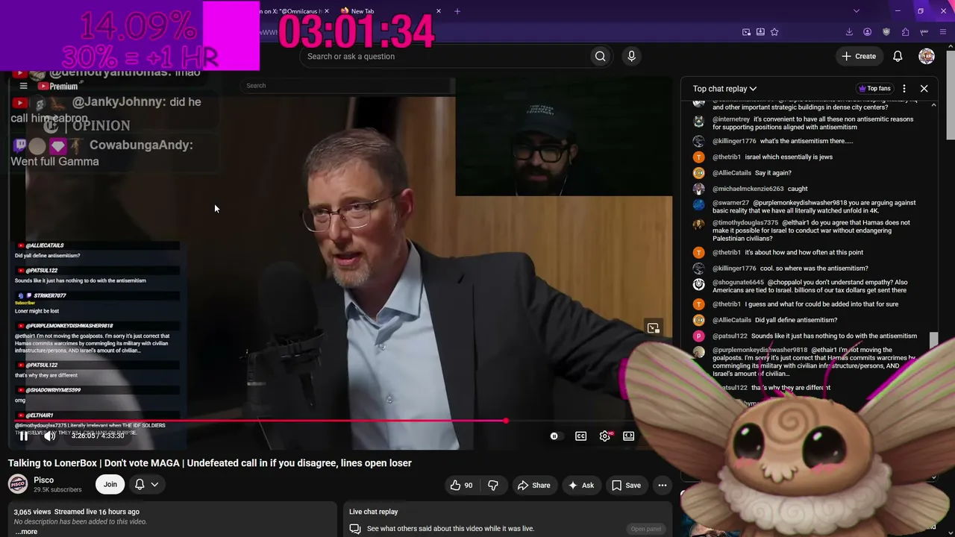Open browser extensions puzzle icon
955x537 pixels.
(905, 32)
